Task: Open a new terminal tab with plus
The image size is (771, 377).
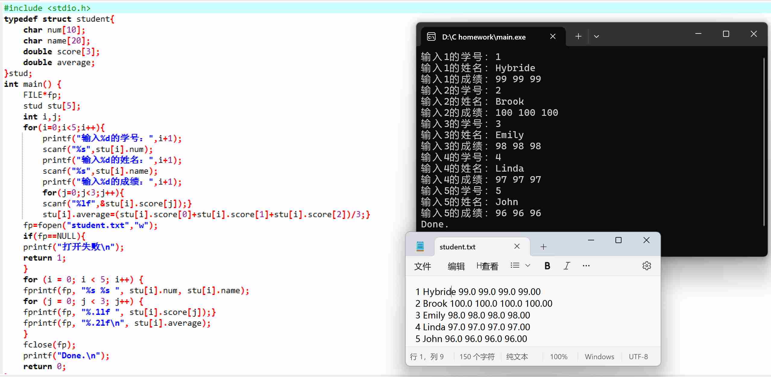Action: pyautogui.click(x=578, y=36)
